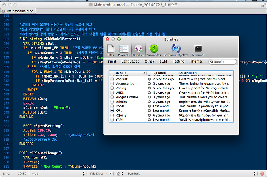The width and height of the screenshot is (267, 177).
Task: Click the link arrow icon next to Vectorscript
Action: [x=149, y=83]
